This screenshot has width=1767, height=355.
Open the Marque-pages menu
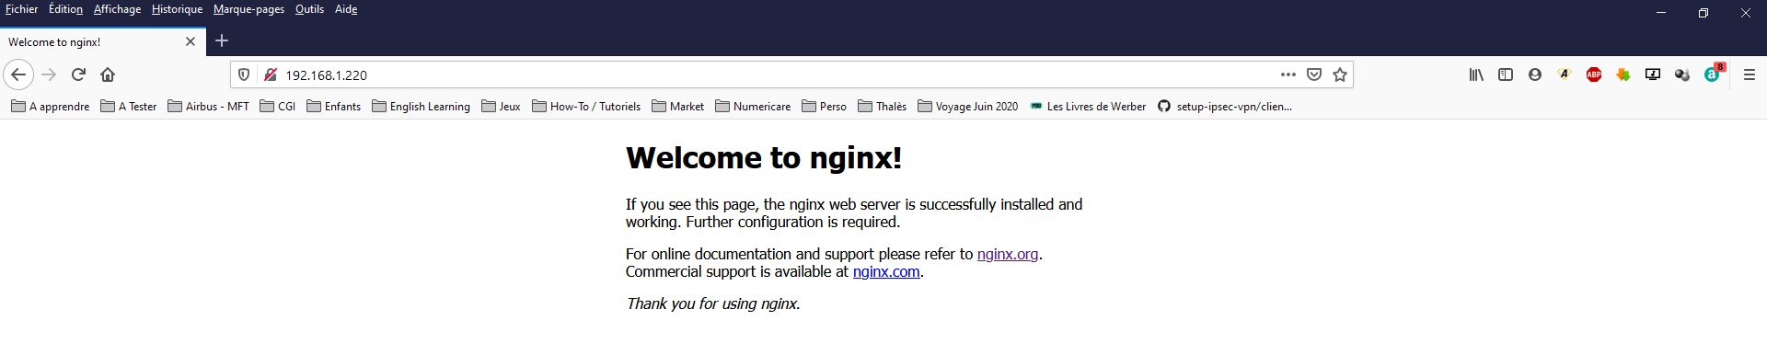coord(248,9)
